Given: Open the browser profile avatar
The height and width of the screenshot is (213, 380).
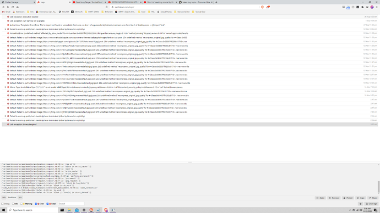Looking at the screenshot, I should pyautogui.click(x=372, y=7).
